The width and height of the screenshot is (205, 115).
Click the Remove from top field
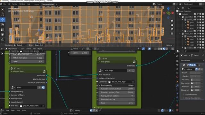click(x=117, y=99)
